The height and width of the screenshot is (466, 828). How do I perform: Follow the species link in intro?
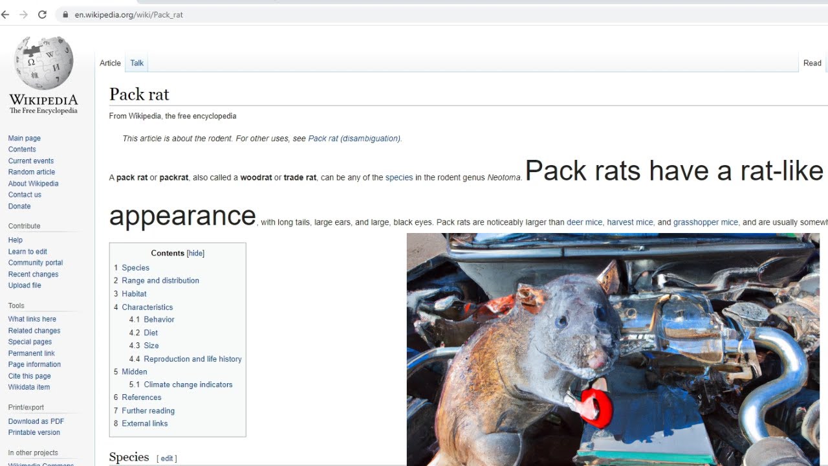[x=399, y=177]
